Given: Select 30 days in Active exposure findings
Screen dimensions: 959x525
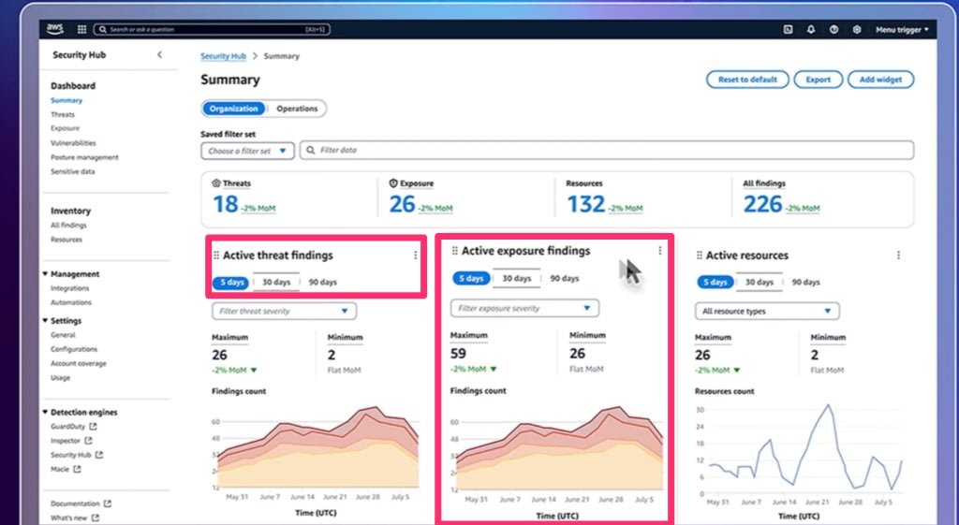Looking at the screenshot, I should [517, 279].
